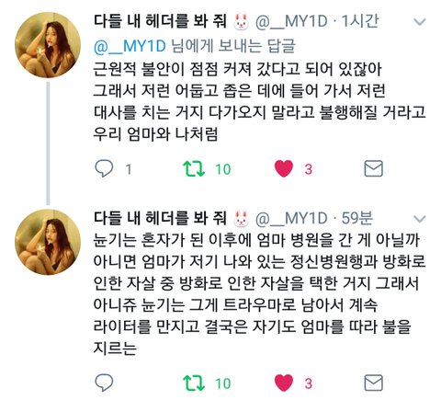Viewport: 441px width, 400px height.
Task: Open the second tweet's chevron dropdown
Action: click(x=420, y=219)
